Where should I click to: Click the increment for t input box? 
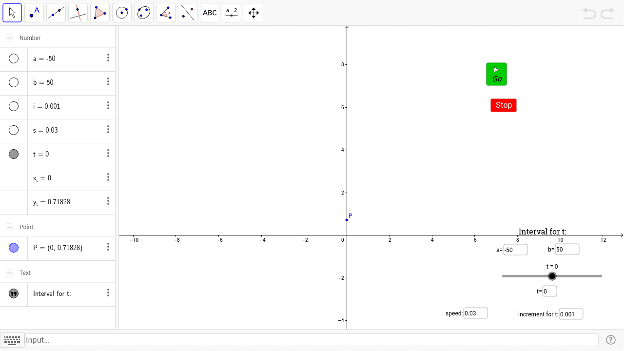click(x=571, y=314)
